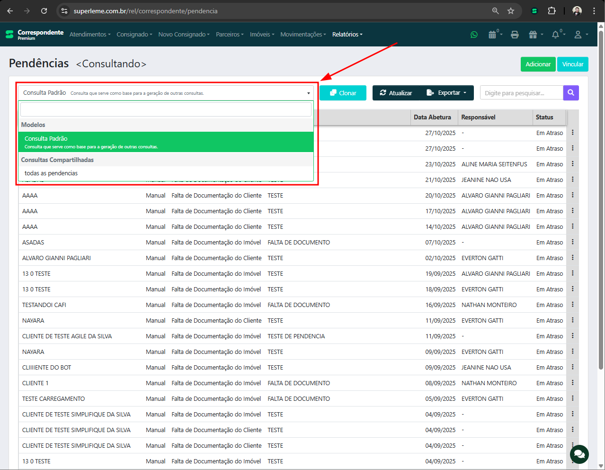Expand the Movimentações navigation dropdown
The width and height of the screenshot is (605, 470).
(303, 35)
